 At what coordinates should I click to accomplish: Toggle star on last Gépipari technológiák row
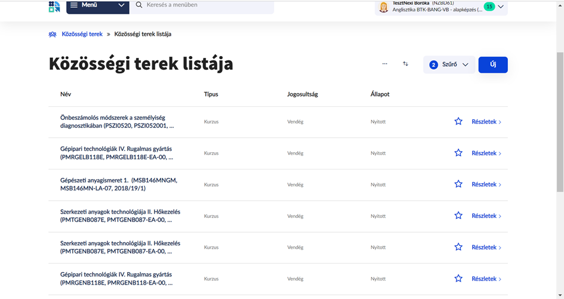pyautogui.click(x=458, y=279)
